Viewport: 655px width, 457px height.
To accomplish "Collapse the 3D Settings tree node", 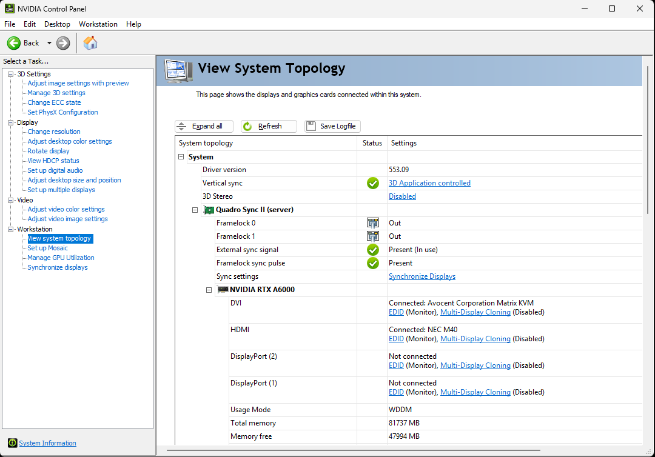I will point(10,74).
